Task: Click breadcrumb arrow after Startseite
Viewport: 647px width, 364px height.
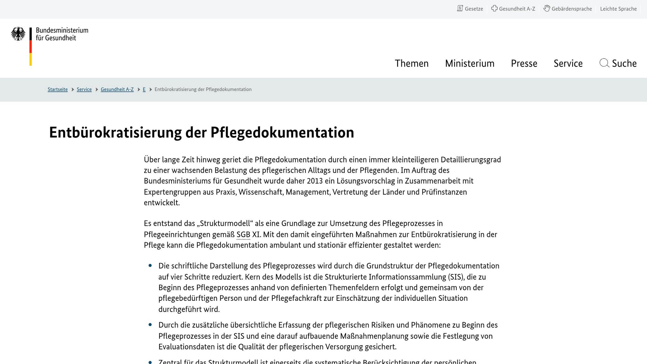Action: click(73, 89)
